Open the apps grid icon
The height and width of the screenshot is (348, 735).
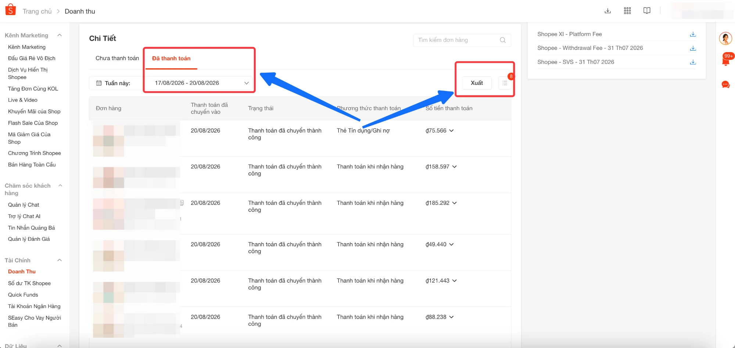tap(627, 11)
